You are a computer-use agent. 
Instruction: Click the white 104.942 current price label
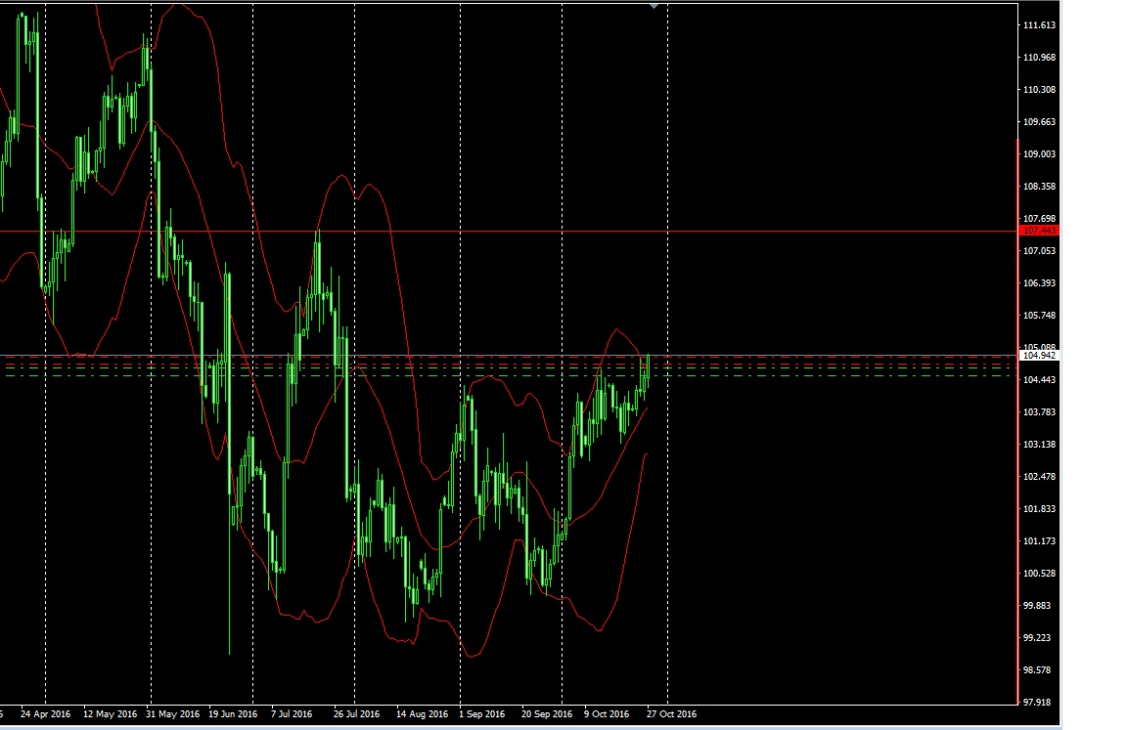(1037, 356)
